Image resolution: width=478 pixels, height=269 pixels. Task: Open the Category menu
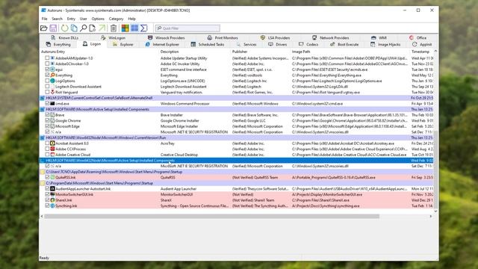[117, 19]
